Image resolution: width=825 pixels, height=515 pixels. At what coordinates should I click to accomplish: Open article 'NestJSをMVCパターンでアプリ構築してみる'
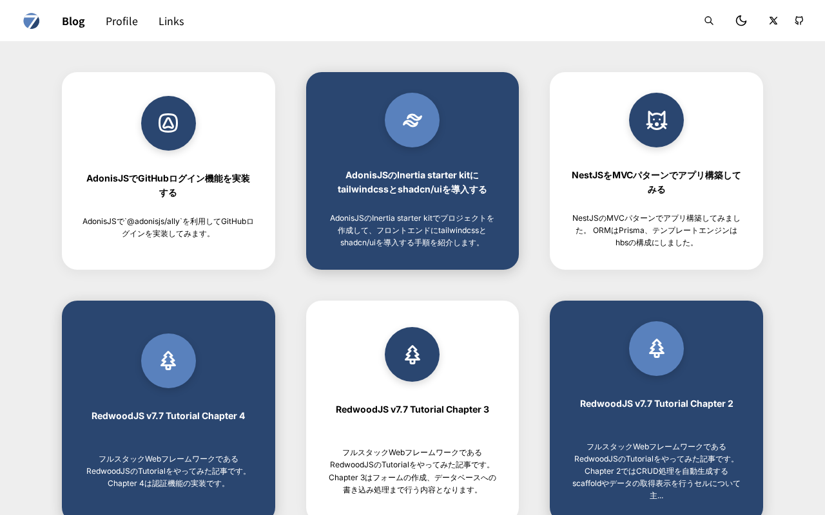pyautogui.click(x=656, y=182)
